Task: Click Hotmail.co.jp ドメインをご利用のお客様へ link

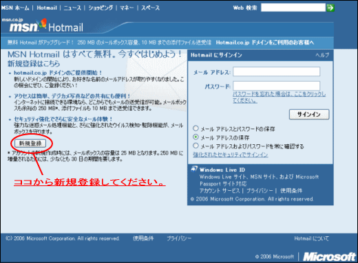Action: pyautogui.click(x=265, y=43)
